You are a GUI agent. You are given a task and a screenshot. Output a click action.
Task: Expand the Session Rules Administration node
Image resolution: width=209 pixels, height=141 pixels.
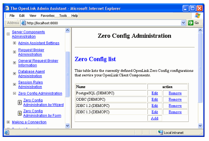(x=15, y=84)
